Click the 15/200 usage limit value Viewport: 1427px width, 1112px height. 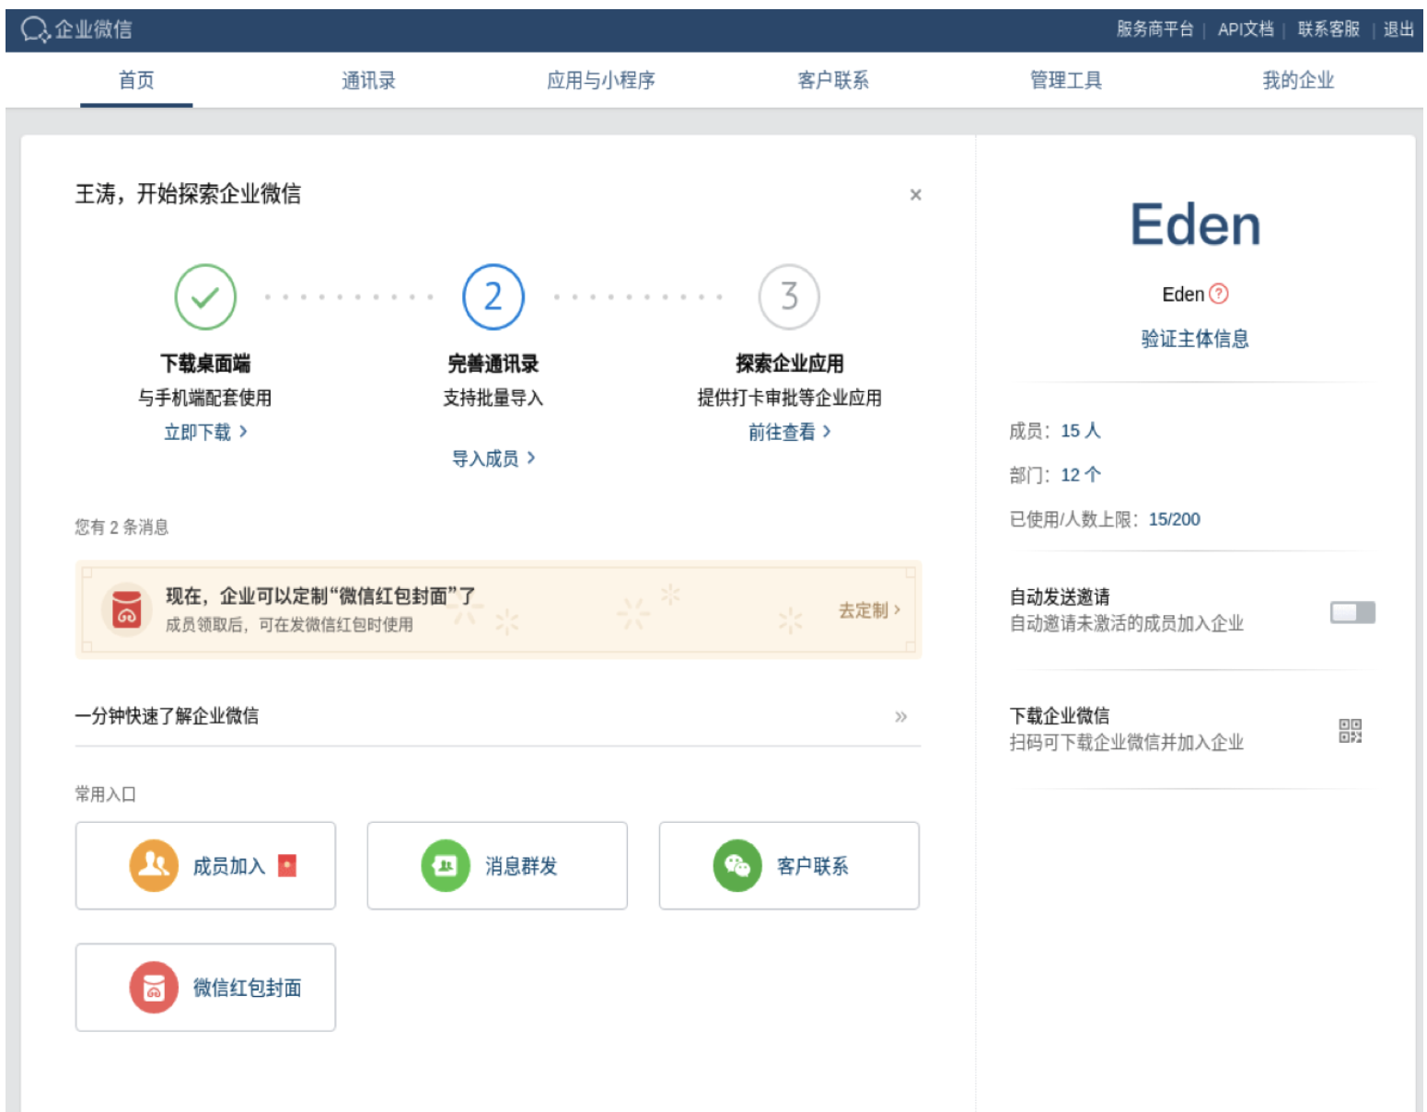tap(1174, 519)
